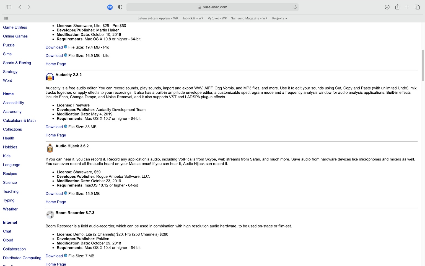Image resolution: width=425 pixels, height=266 pixels.
Task: Click the Boom Recorder app icon
Action: point(50,215)
